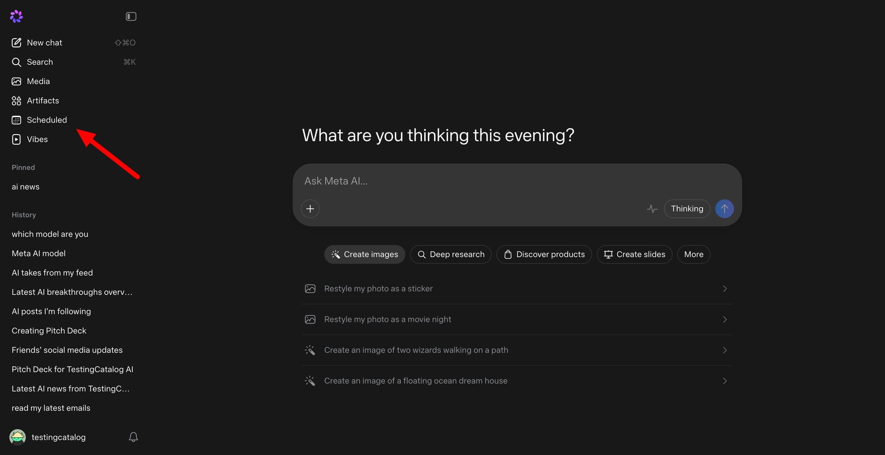
Task: Open 'Friends' social media updates' chat
Action: tap(67, 350)
